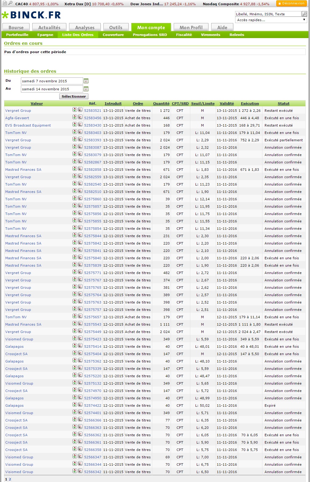Open calendar picker for 'Au' date

click(x=86, y=89)
